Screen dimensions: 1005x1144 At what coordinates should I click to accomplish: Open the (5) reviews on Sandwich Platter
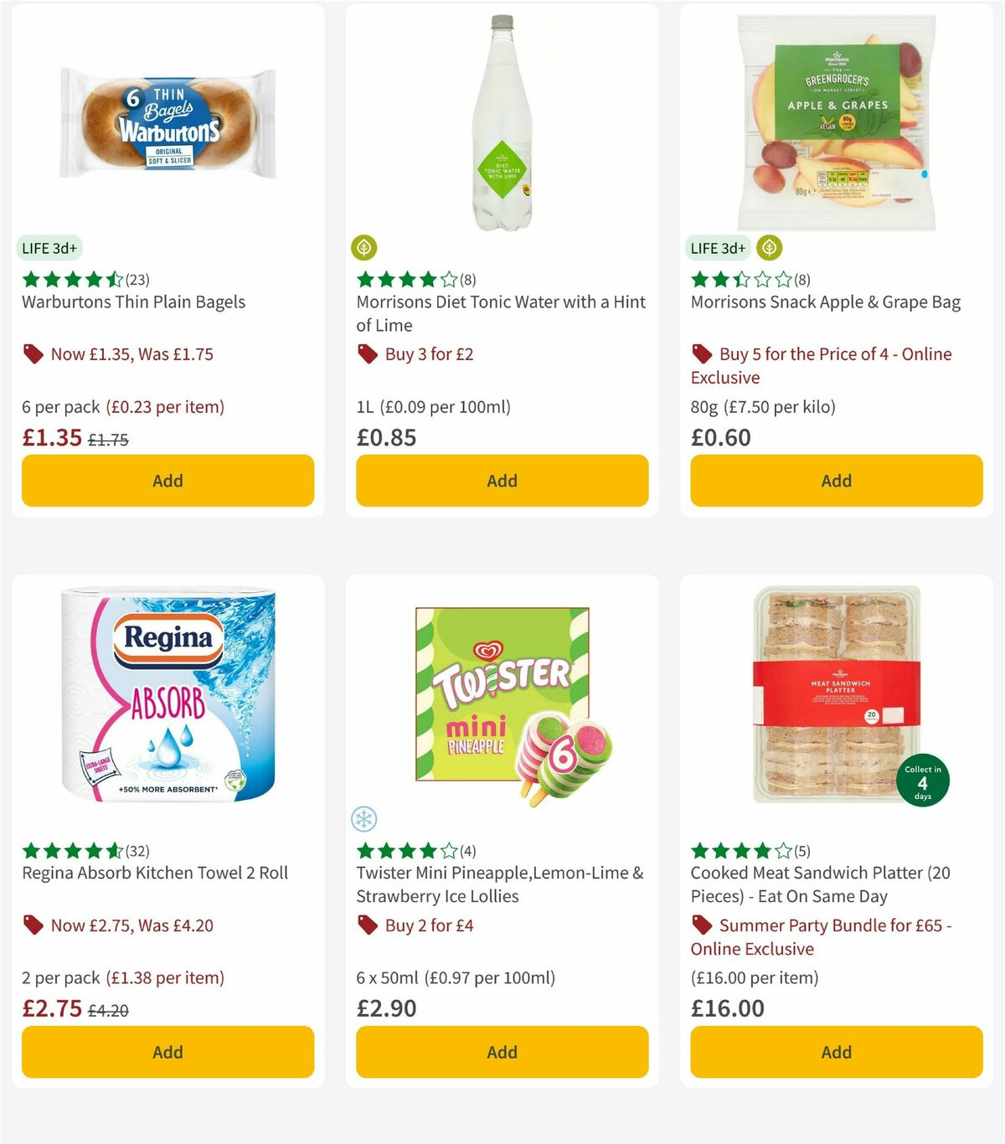tap(802, 850)
